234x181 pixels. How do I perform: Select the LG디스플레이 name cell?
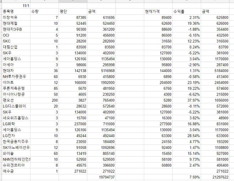pos(16,106)
